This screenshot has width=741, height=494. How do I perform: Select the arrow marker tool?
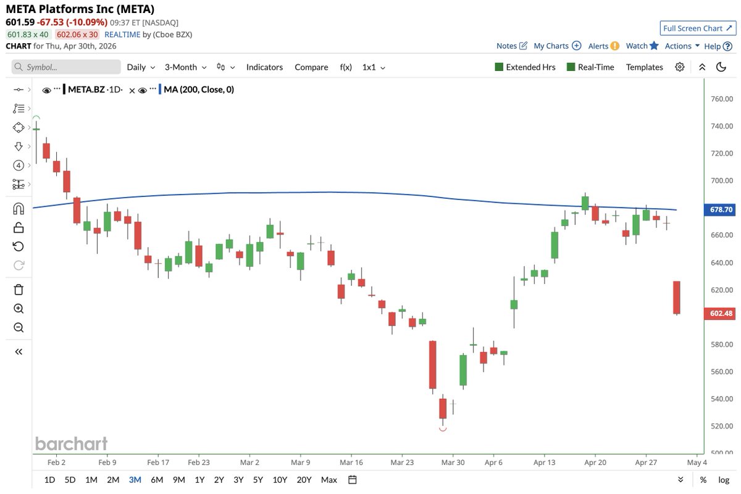(x=18, y=146)
